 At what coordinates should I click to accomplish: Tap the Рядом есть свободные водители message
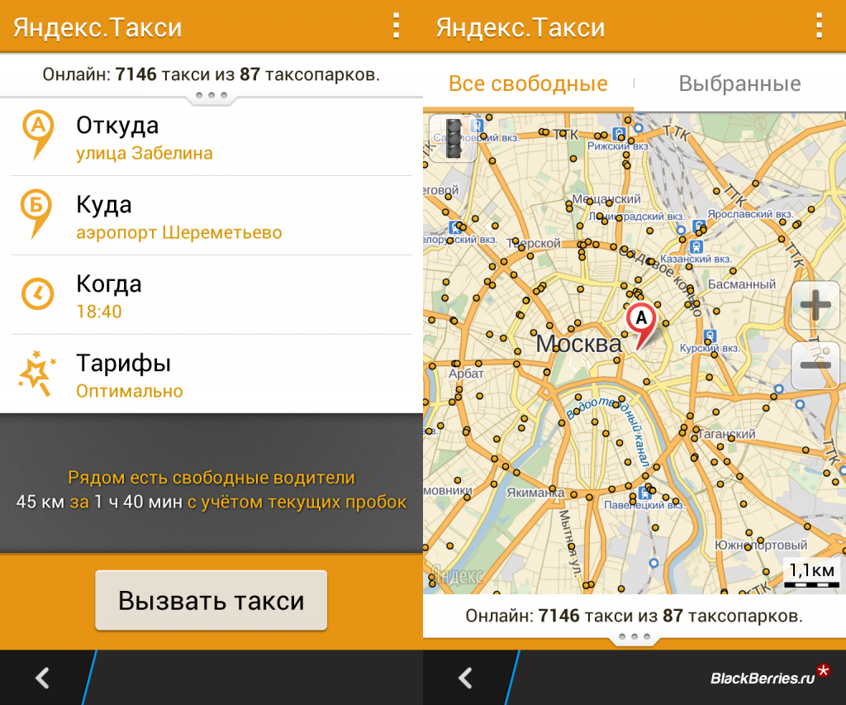point(211,478)
